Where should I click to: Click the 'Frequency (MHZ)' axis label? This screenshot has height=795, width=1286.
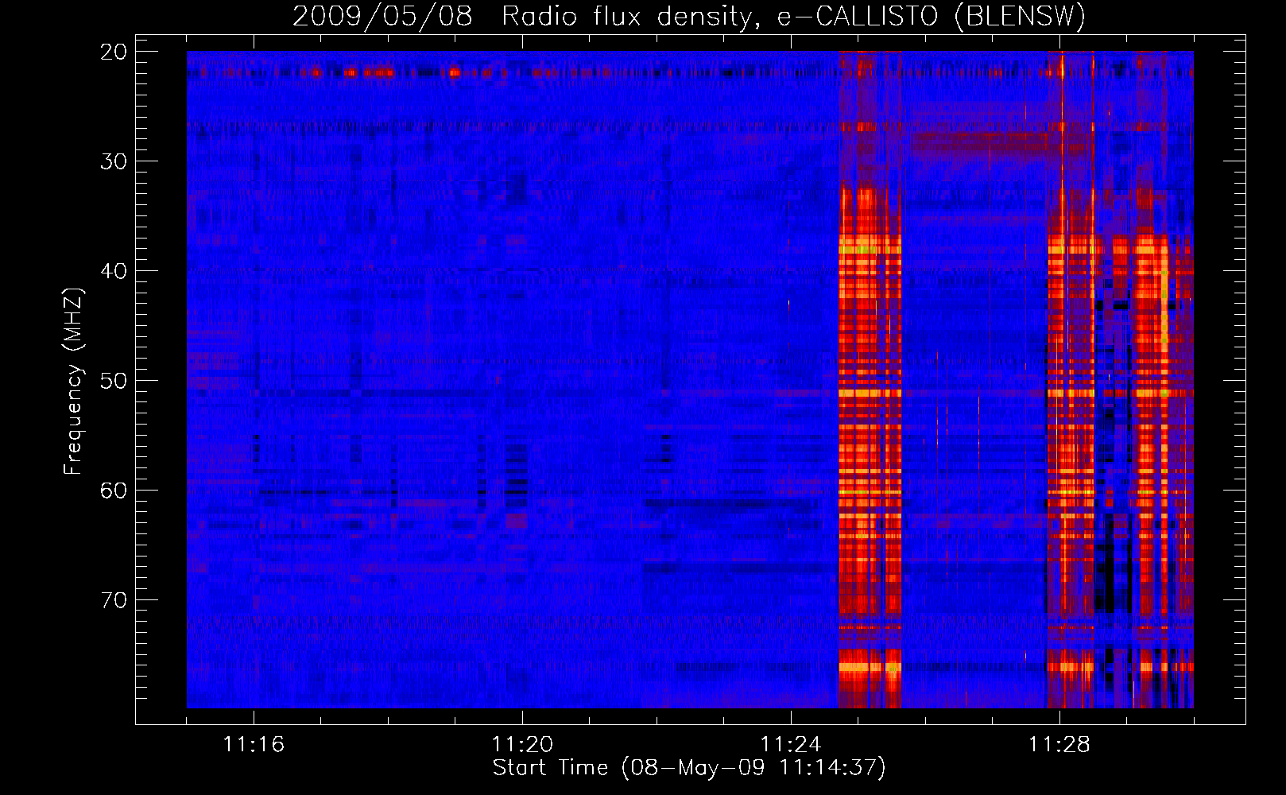[x=73, y=381]
